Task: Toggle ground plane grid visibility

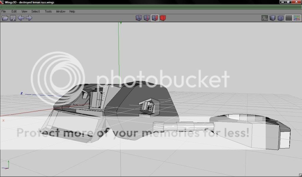Action: [x=288, y=18]
